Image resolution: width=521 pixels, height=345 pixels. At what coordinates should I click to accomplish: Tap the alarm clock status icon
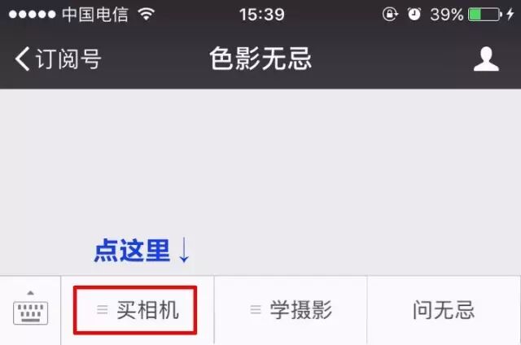point(414,15)
